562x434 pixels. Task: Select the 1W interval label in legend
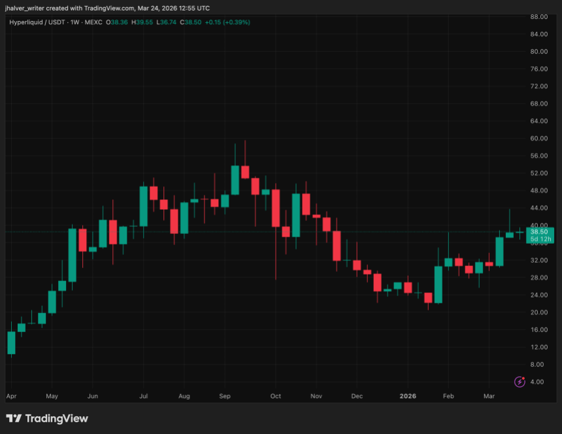[76, 22]
